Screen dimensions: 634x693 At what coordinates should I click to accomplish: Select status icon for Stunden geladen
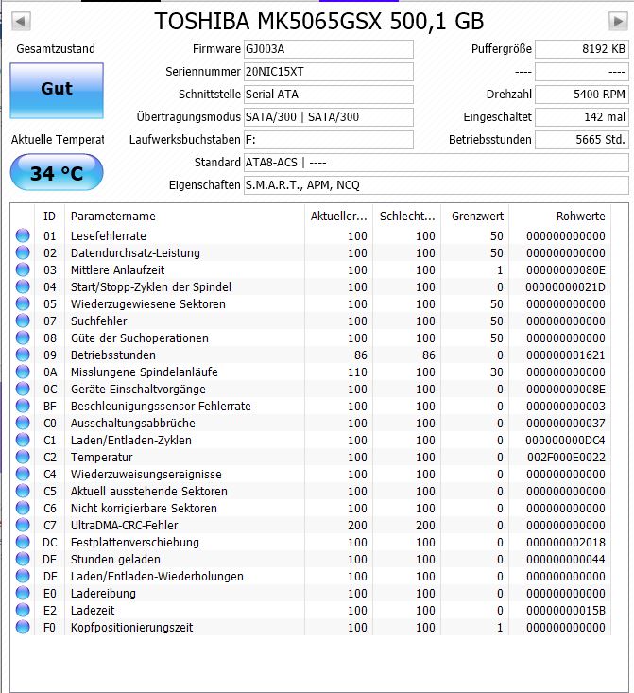pyautogui.click(x=23, y=559)
